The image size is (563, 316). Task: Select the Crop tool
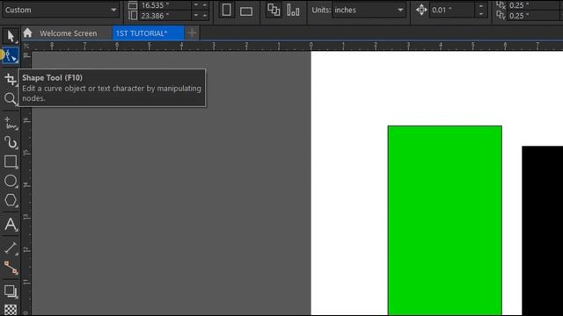(x=10, y=79)
